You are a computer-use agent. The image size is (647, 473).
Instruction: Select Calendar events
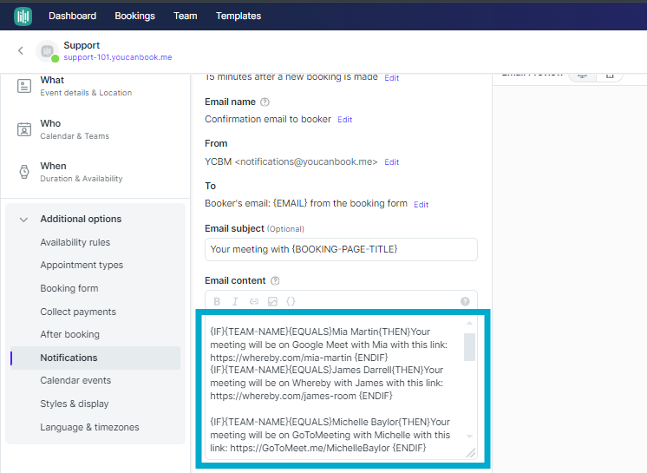point(75,380)
